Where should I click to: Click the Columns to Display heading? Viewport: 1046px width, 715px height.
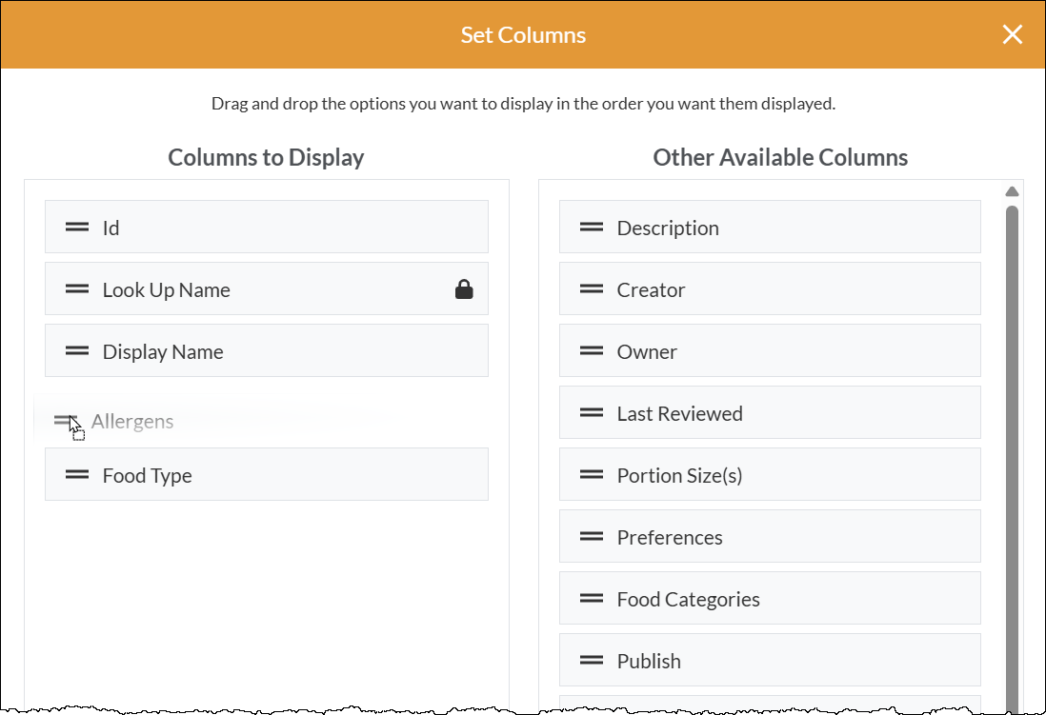click(x=266, y=157)
